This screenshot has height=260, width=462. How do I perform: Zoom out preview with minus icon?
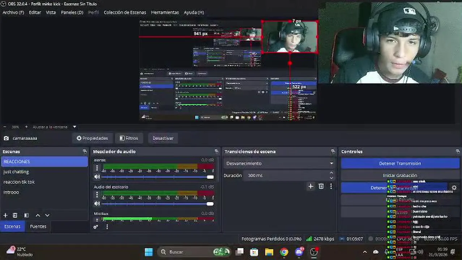(5, 127)
